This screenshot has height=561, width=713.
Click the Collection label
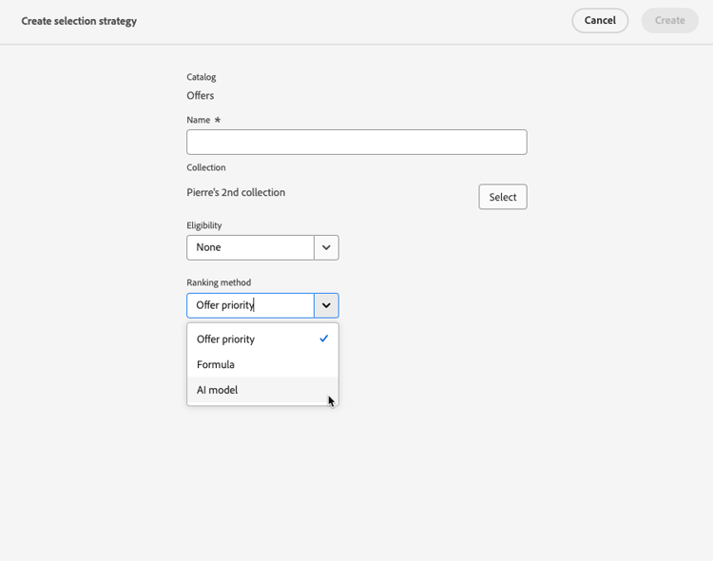pyautogui.click(x=206, y=167)
